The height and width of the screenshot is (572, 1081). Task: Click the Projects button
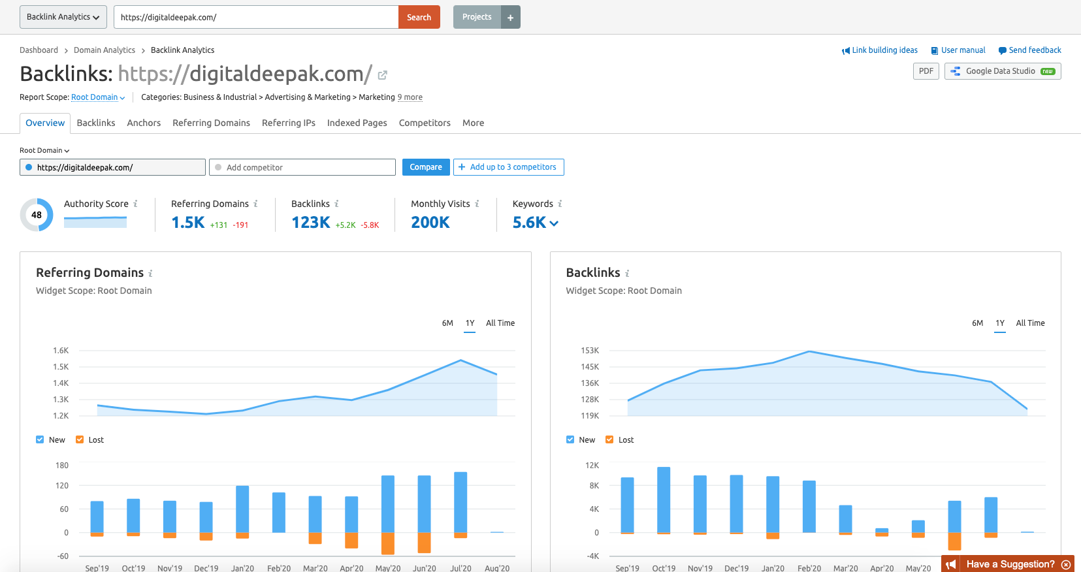pos(477,17)
